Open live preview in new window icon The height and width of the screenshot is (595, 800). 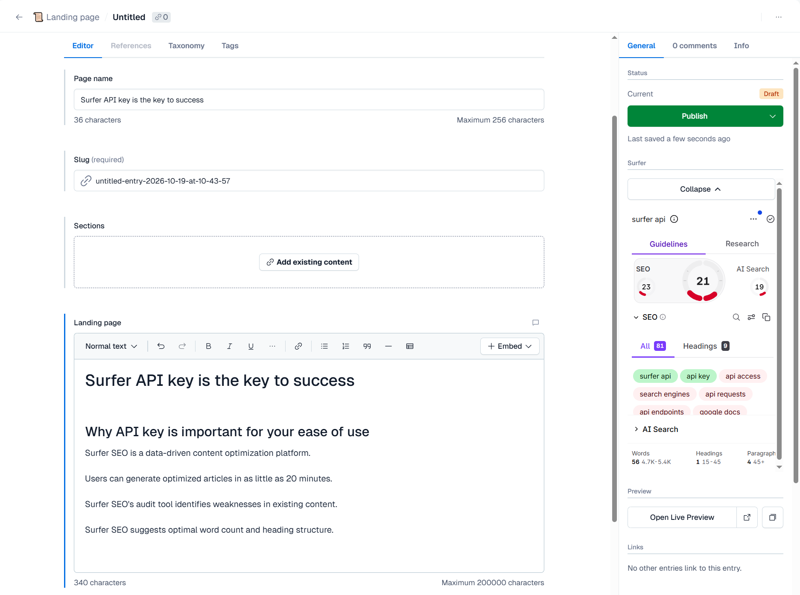tap(747, 517)
